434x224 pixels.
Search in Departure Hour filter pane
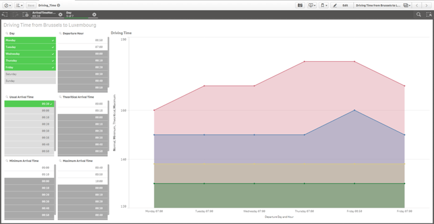coord(60,33)
